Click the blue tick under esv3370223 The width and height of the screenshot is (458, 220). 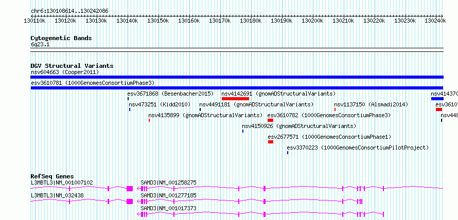[x=288, y=153]
